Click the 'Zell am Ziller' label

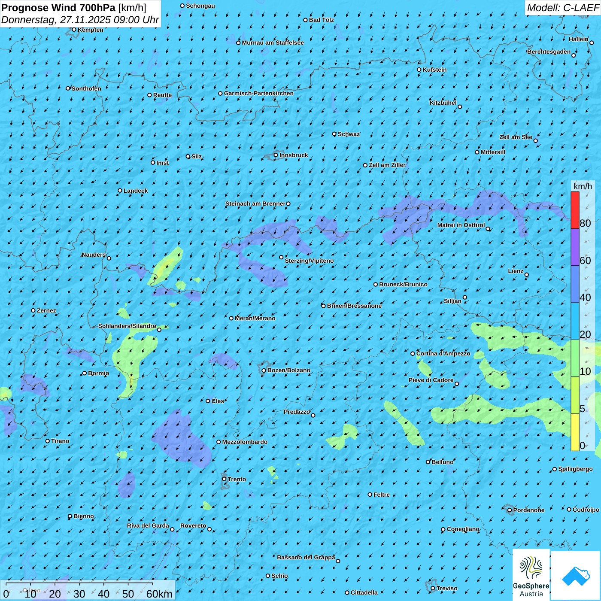[387, 165]
